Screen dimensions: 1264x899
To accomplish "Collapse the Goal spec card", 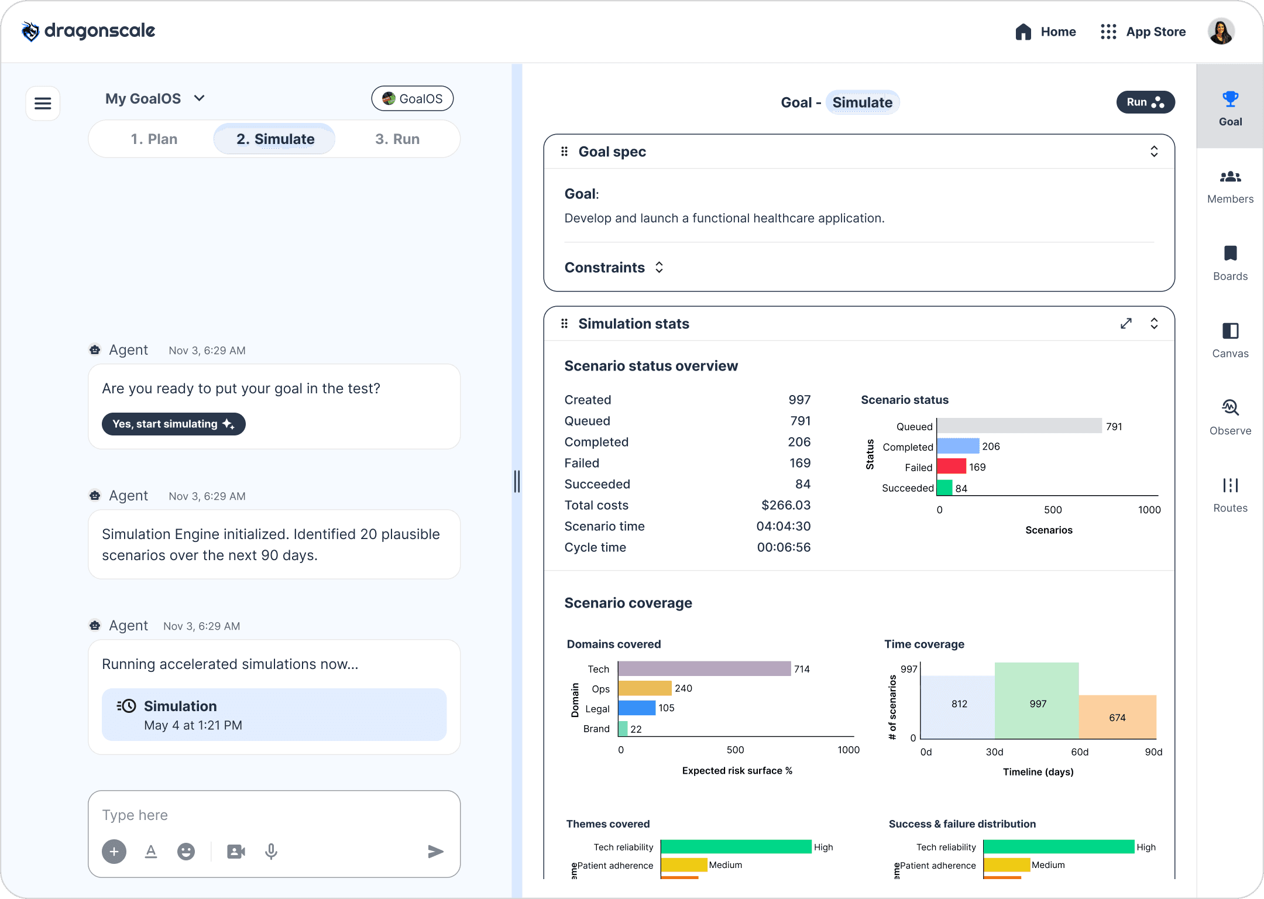I will click(1154, 152).
